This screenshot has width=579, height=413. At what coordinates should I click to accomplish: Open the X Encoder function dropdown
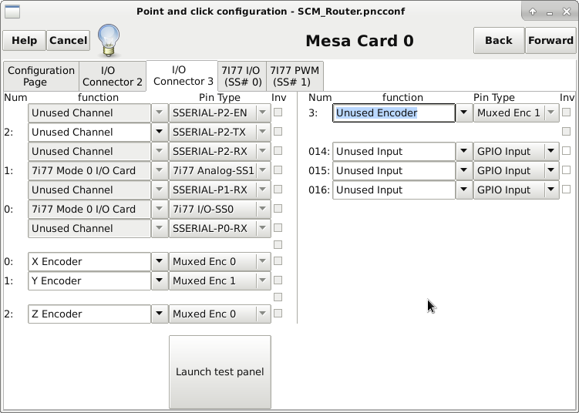(x=160, y=262)
